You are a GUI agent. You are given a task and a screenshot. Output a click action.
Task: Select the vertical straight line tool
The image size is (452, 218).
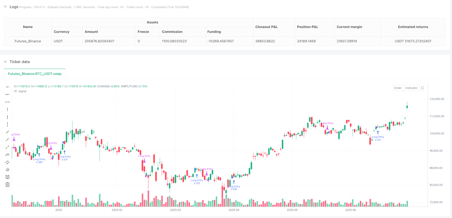click(8, 109)
